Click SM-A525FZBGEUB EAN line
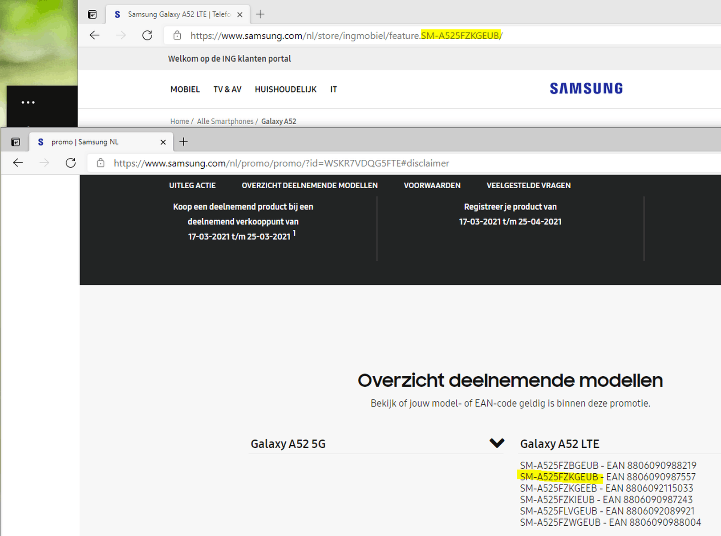721x536 pixels. [x=608, y=466]
